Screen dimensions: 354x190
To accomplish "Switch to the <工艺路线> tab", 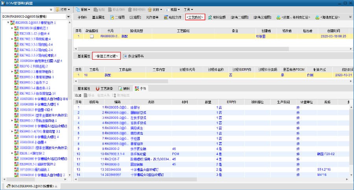I will (195, 17).
